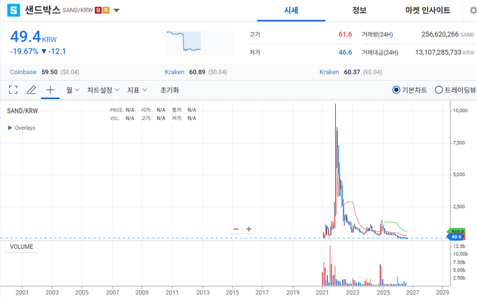Click the 초기화 reset button
The width and height of the screenshot is (477, 300).
(169, 90)
